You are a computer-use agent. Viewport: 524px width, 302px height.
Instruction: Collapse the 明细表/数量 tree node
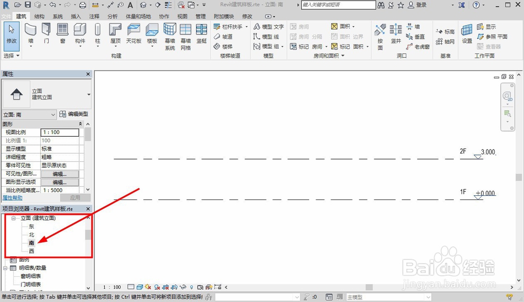5,268
